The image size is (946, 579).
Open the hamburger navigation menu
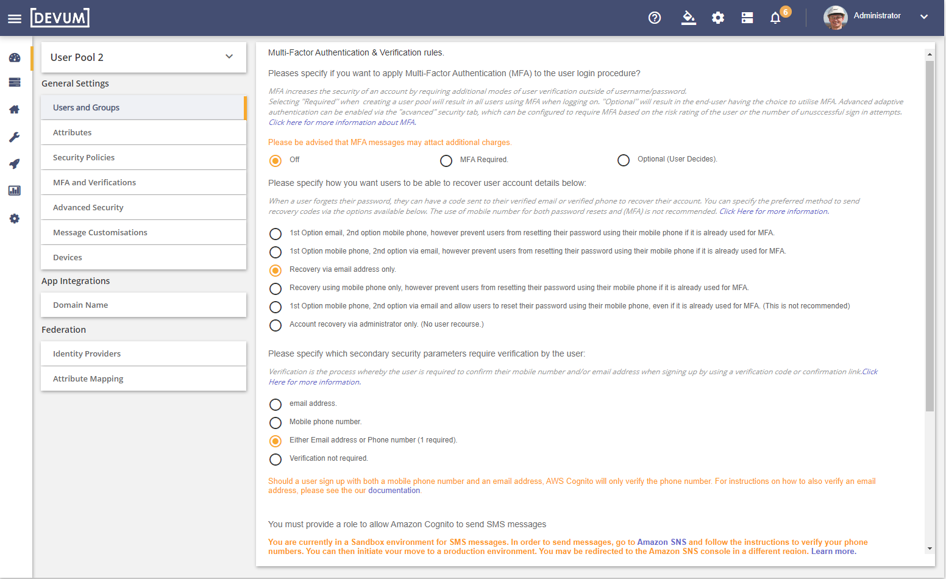[x=15, y=19]
